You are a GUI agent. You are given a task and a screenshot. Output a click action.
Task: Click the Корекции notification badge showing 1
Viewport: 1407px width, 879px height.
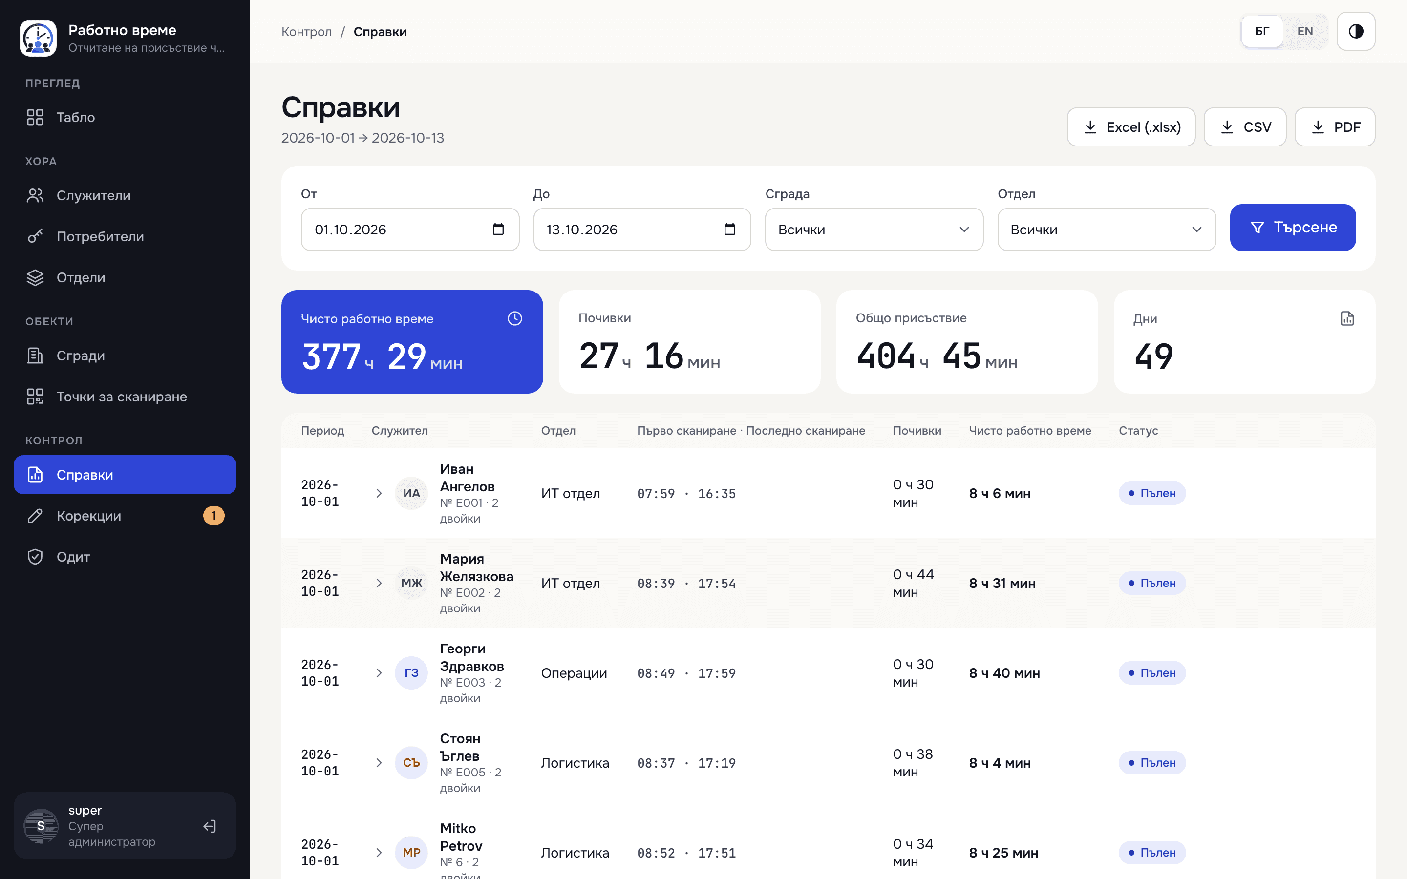click(x=213, y=516)
